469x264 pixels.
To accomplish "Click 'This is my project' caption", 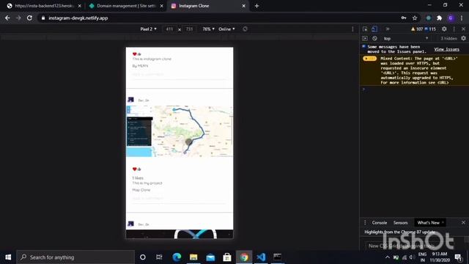I will point(147,183).
